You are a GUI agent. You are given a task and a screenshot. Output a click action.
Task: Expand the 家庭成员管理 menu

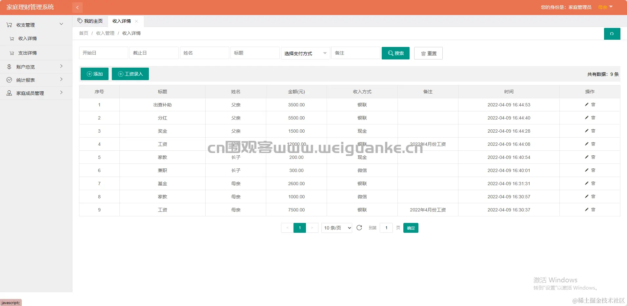pyautogui.click(x=35, y=93)
